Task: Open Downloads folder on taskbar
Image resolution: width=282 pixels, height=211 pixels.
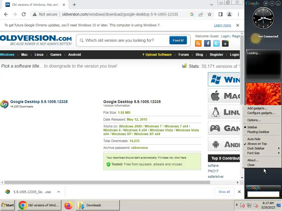Action: point(98,205)
